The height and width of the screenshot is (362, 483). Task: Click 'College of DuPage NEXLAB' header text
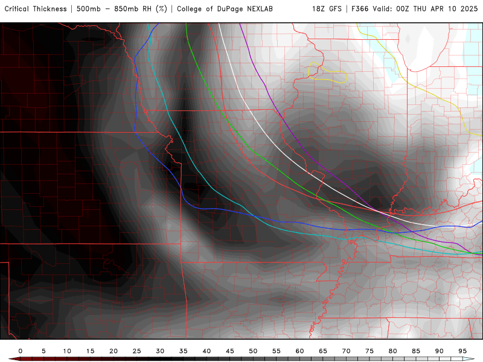tap(225, 9)
